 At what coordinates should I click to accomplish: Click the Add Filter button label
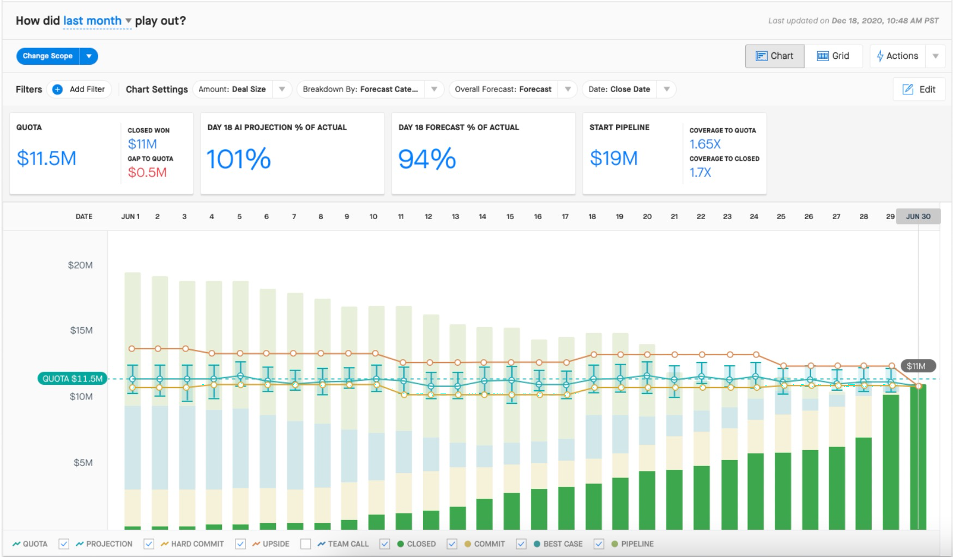coord(87,89)
